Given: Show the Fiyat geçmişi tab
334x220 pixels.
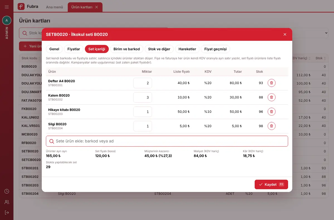Looking at the screenshot, I should (x=215, y=49).
